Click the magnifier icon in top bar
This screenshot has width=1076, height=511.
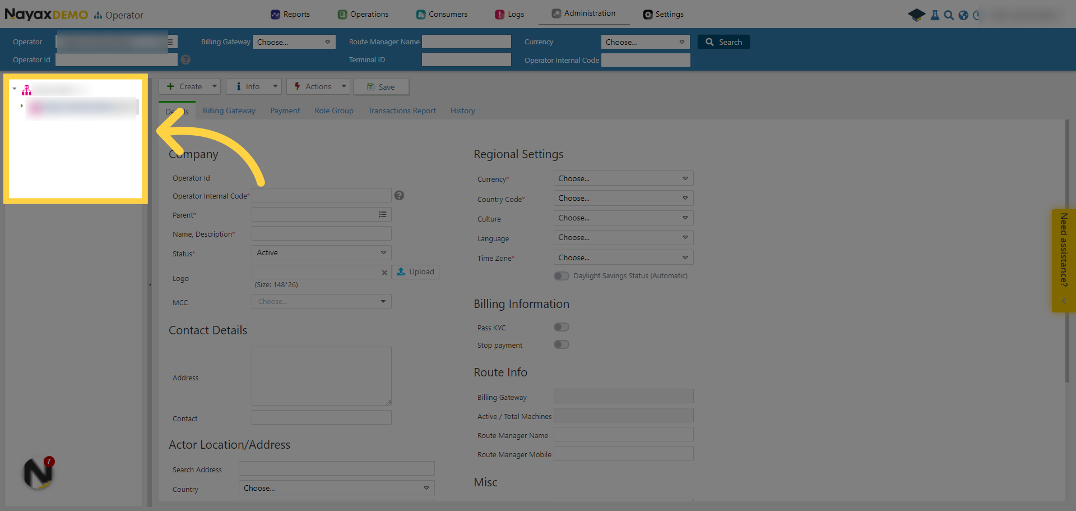click(949, 15)
